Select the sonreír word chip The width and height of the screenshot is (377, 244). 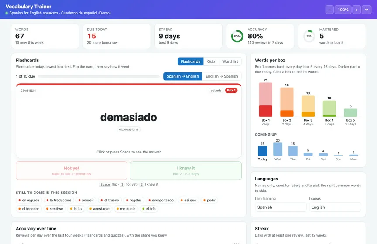[x=86, y=200]
